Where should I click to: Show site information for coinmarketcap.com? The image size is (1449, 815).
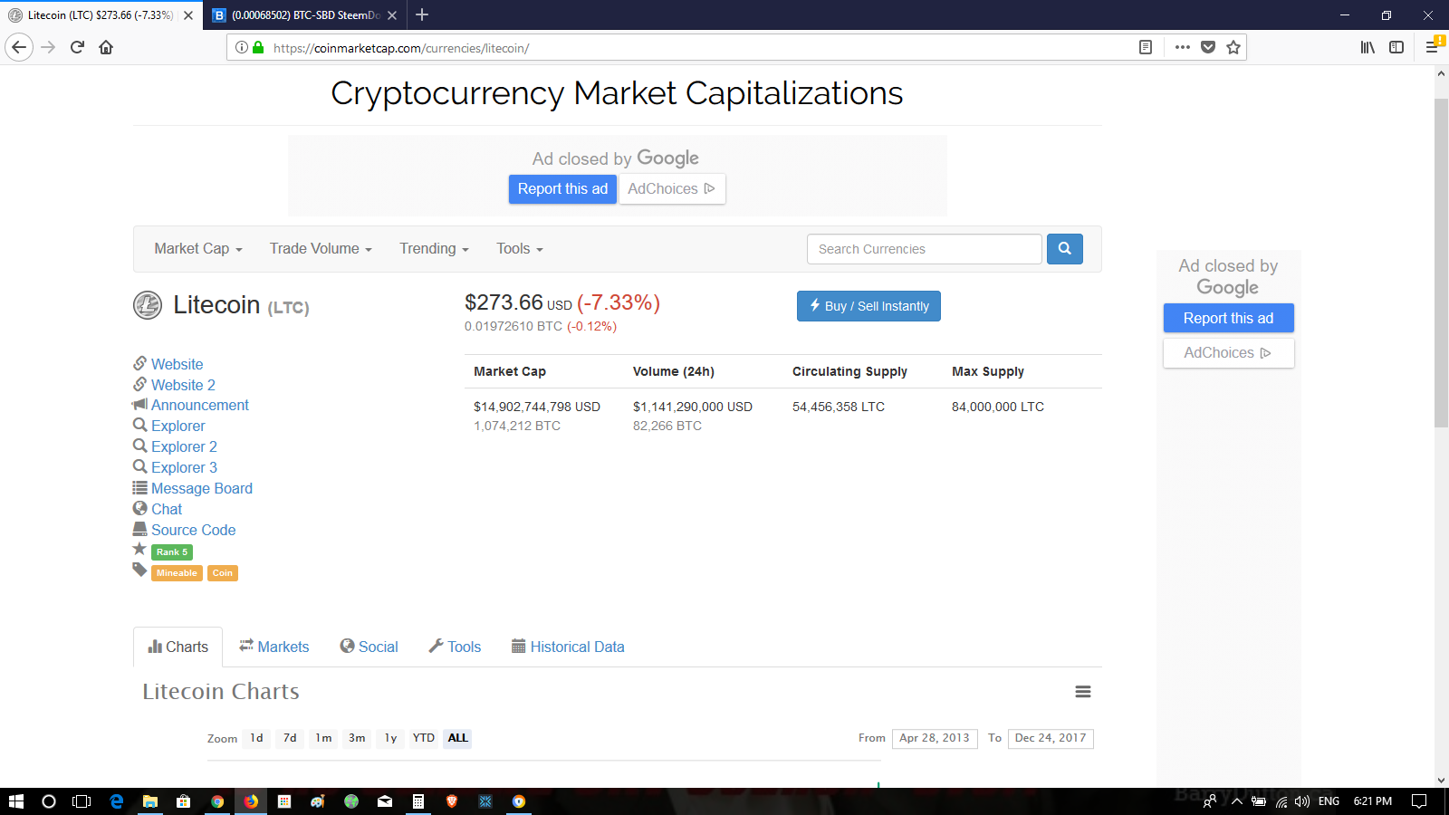pyautogui.click(x=242, y=47)
